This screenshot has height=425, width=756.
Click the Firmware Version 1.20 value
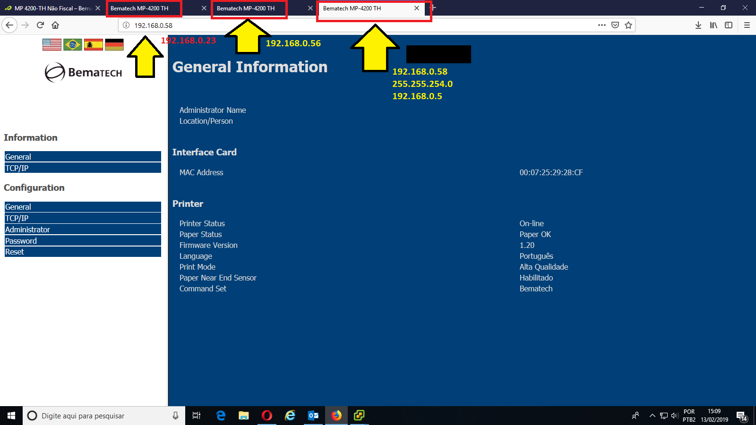(x=527, y=245)
